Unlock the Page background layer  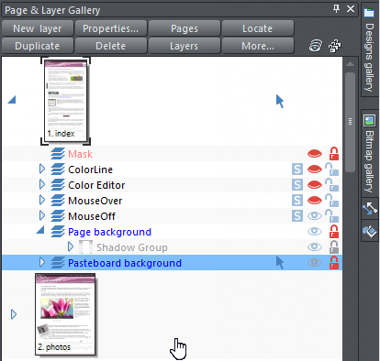pyautogui.click(x=334, y=231)
